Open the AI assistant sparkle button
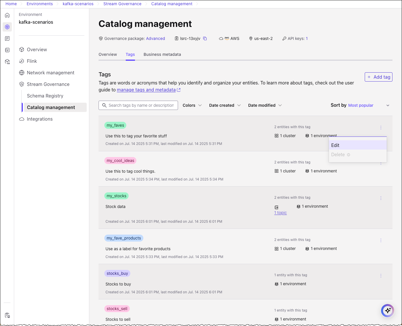 click(x=388, y=311)
